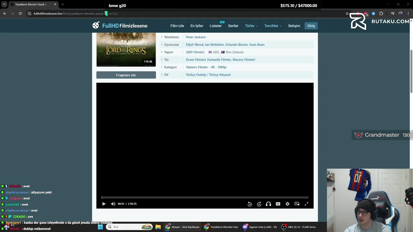Screen dimensions: 413x232
Task: Open the 2001 Filmleri link
Action: (x=195, y=52)
